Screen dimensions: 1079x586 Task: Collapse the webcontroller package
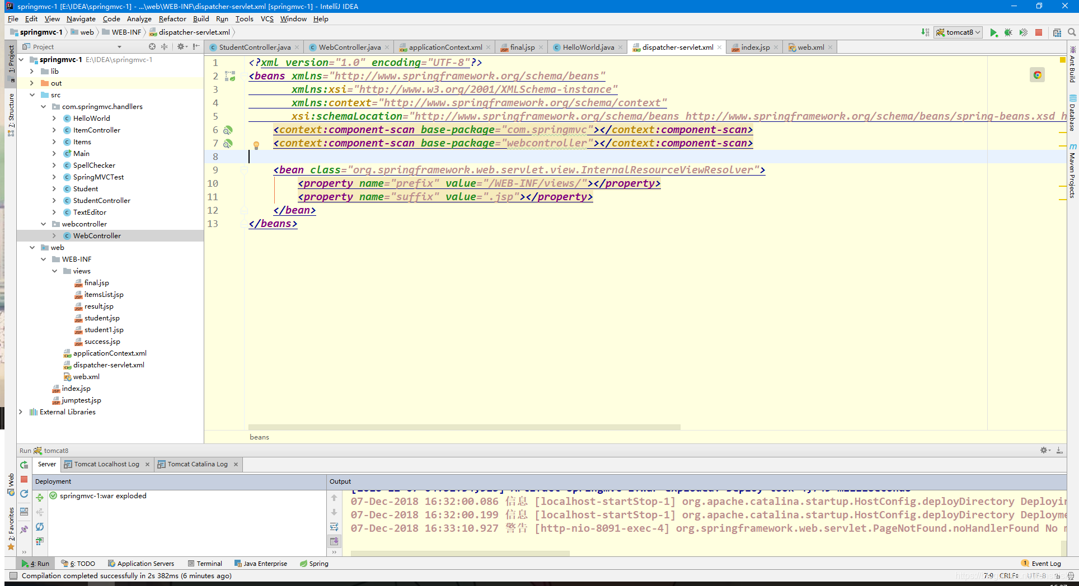[43, 224]
